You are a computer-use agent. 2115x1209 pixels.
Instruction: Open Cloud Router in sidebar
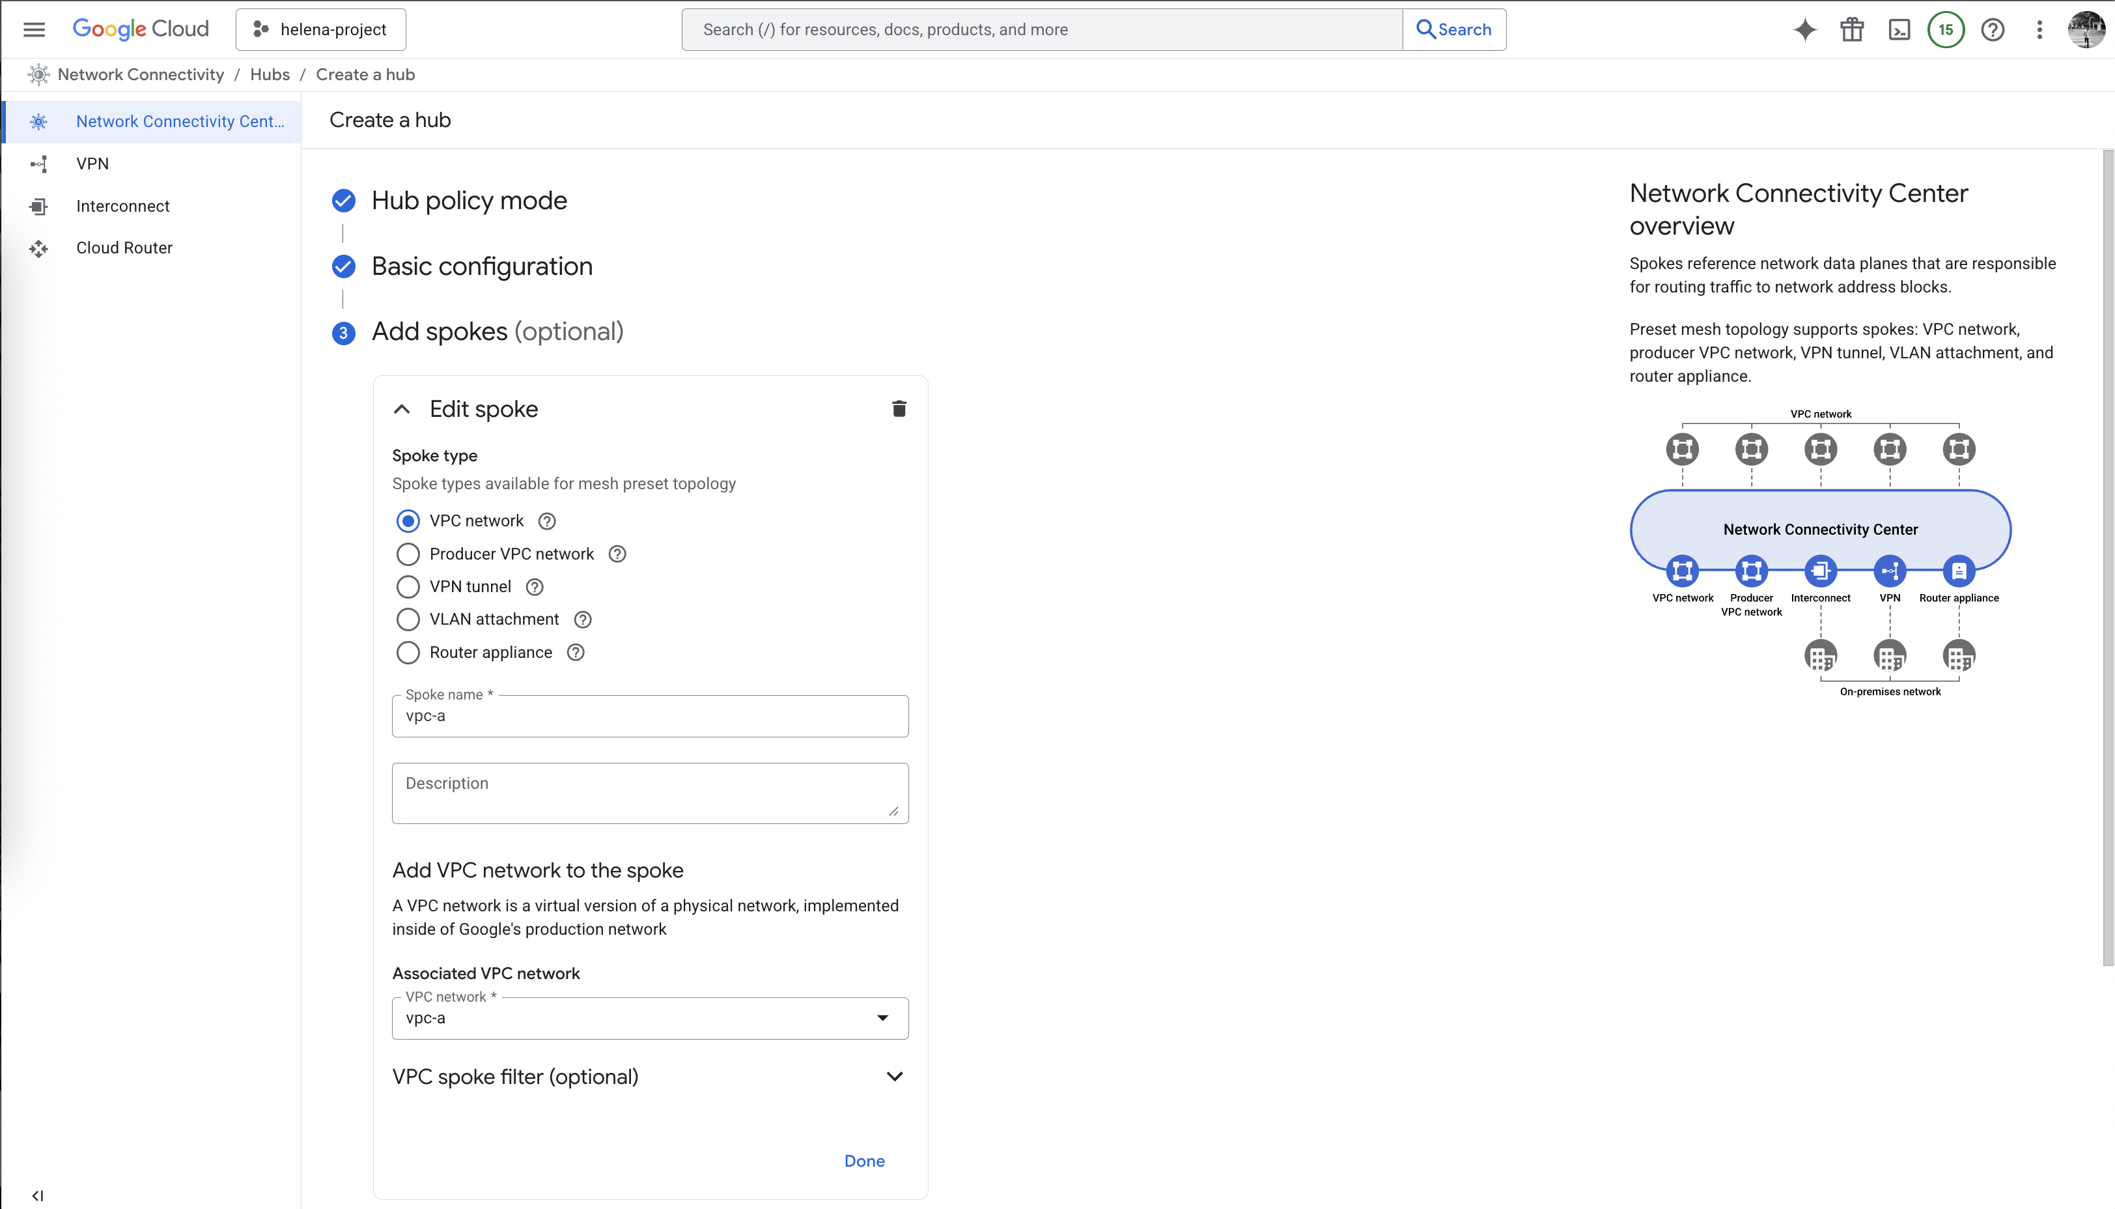(x=124, y=248)
